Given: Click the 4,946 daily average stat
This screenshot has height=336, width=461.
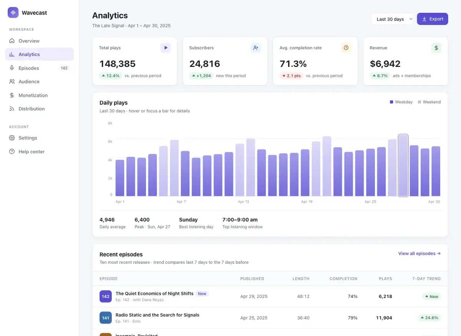Looking at the screenshot, I should pos(113,223).
